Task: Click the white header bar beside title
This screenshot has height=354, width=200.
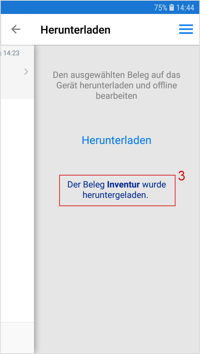Action: coord(144,29)
